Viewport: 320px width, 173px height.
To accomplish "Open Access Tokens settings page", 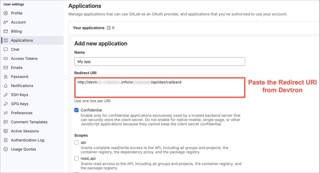I will (x=24, y=58).
